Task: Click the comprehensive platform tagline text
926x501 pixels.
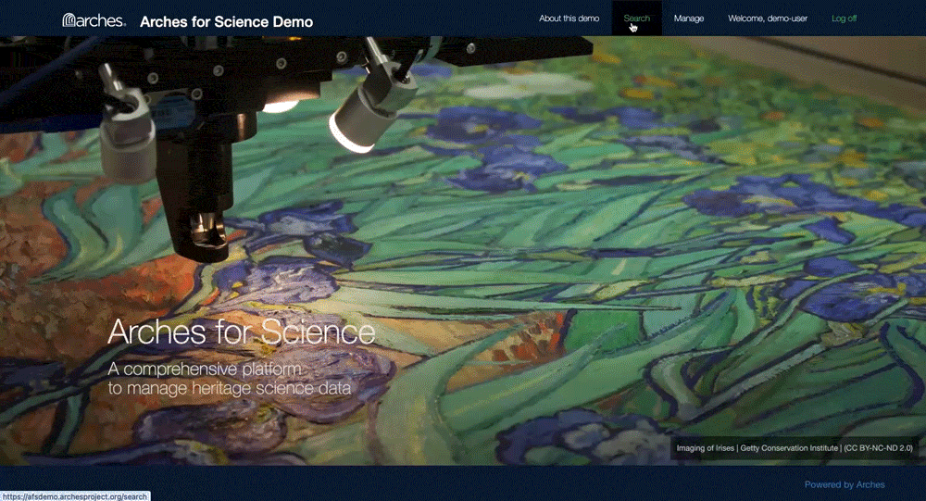Action: pyautogui.click(x=229, y=379)
